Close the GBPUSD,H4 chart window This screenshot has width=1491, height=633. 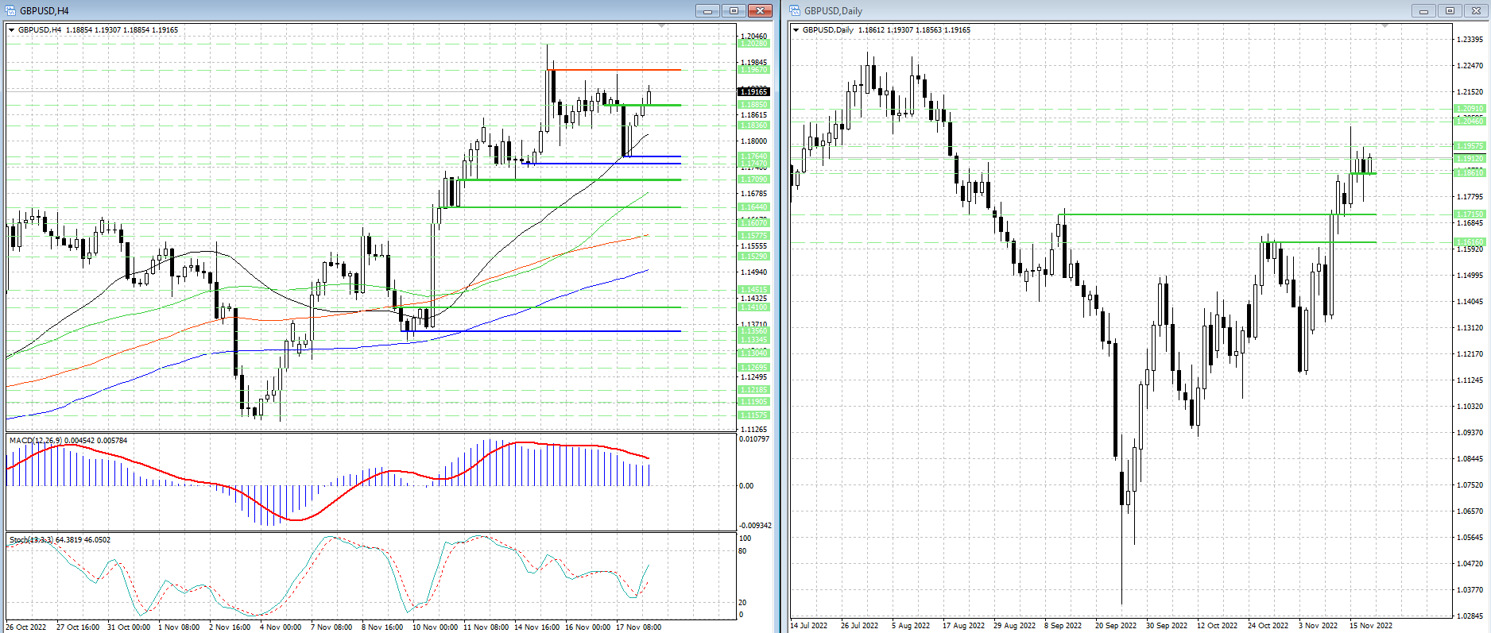761,10
